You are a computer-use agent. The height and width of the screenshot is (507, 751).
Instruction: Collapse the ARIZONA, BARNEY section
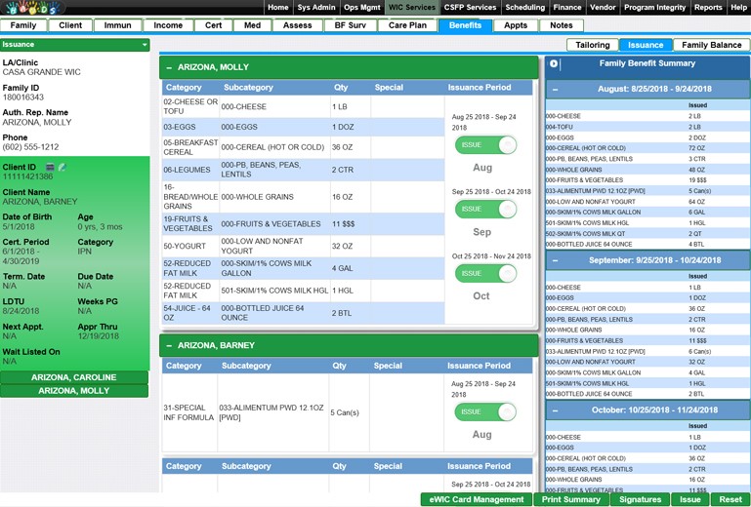[168, 346]
